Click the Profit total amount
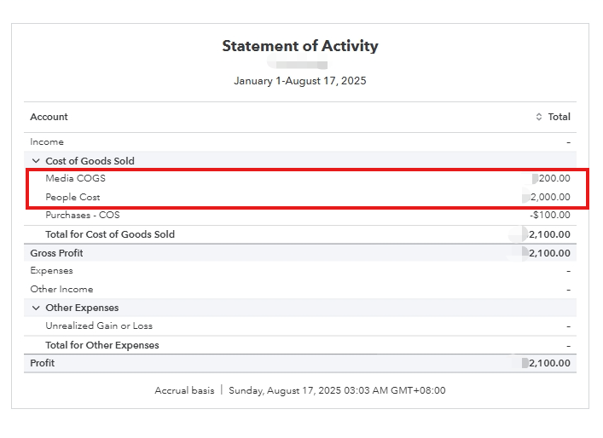Screen dimensions: 603x438 point(549,363)
